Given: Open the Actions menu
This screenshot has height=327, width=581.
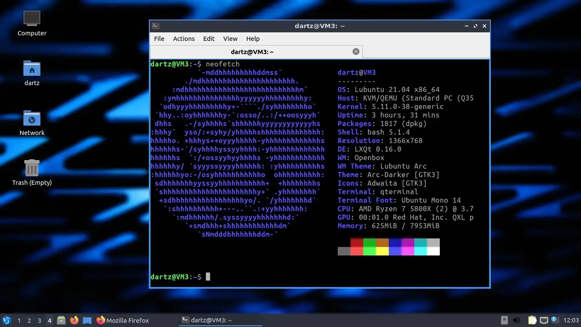Looking at the screenshot, I should point(184,39).
